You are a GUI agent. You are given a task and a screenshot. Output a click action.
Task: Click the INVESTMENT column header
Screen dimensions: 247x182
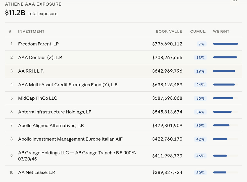click(x=31, y=31)
